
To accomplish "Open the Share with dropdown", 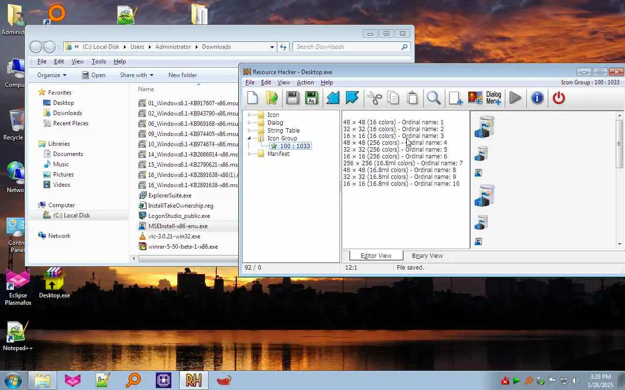I will click(x=137, y=75).
